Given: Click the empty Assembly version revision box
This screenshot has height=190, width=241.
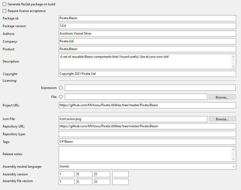Looking at the screenshot, I should point(120,174).
